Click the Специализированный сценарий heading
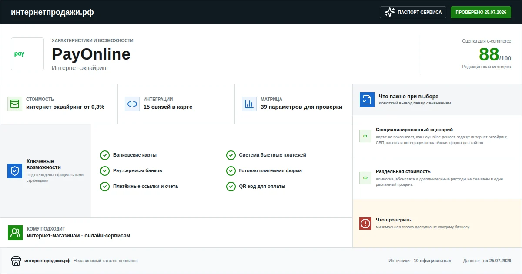Image resolution: width=522 pixels, height=274 pixels. tap(414, 130)
